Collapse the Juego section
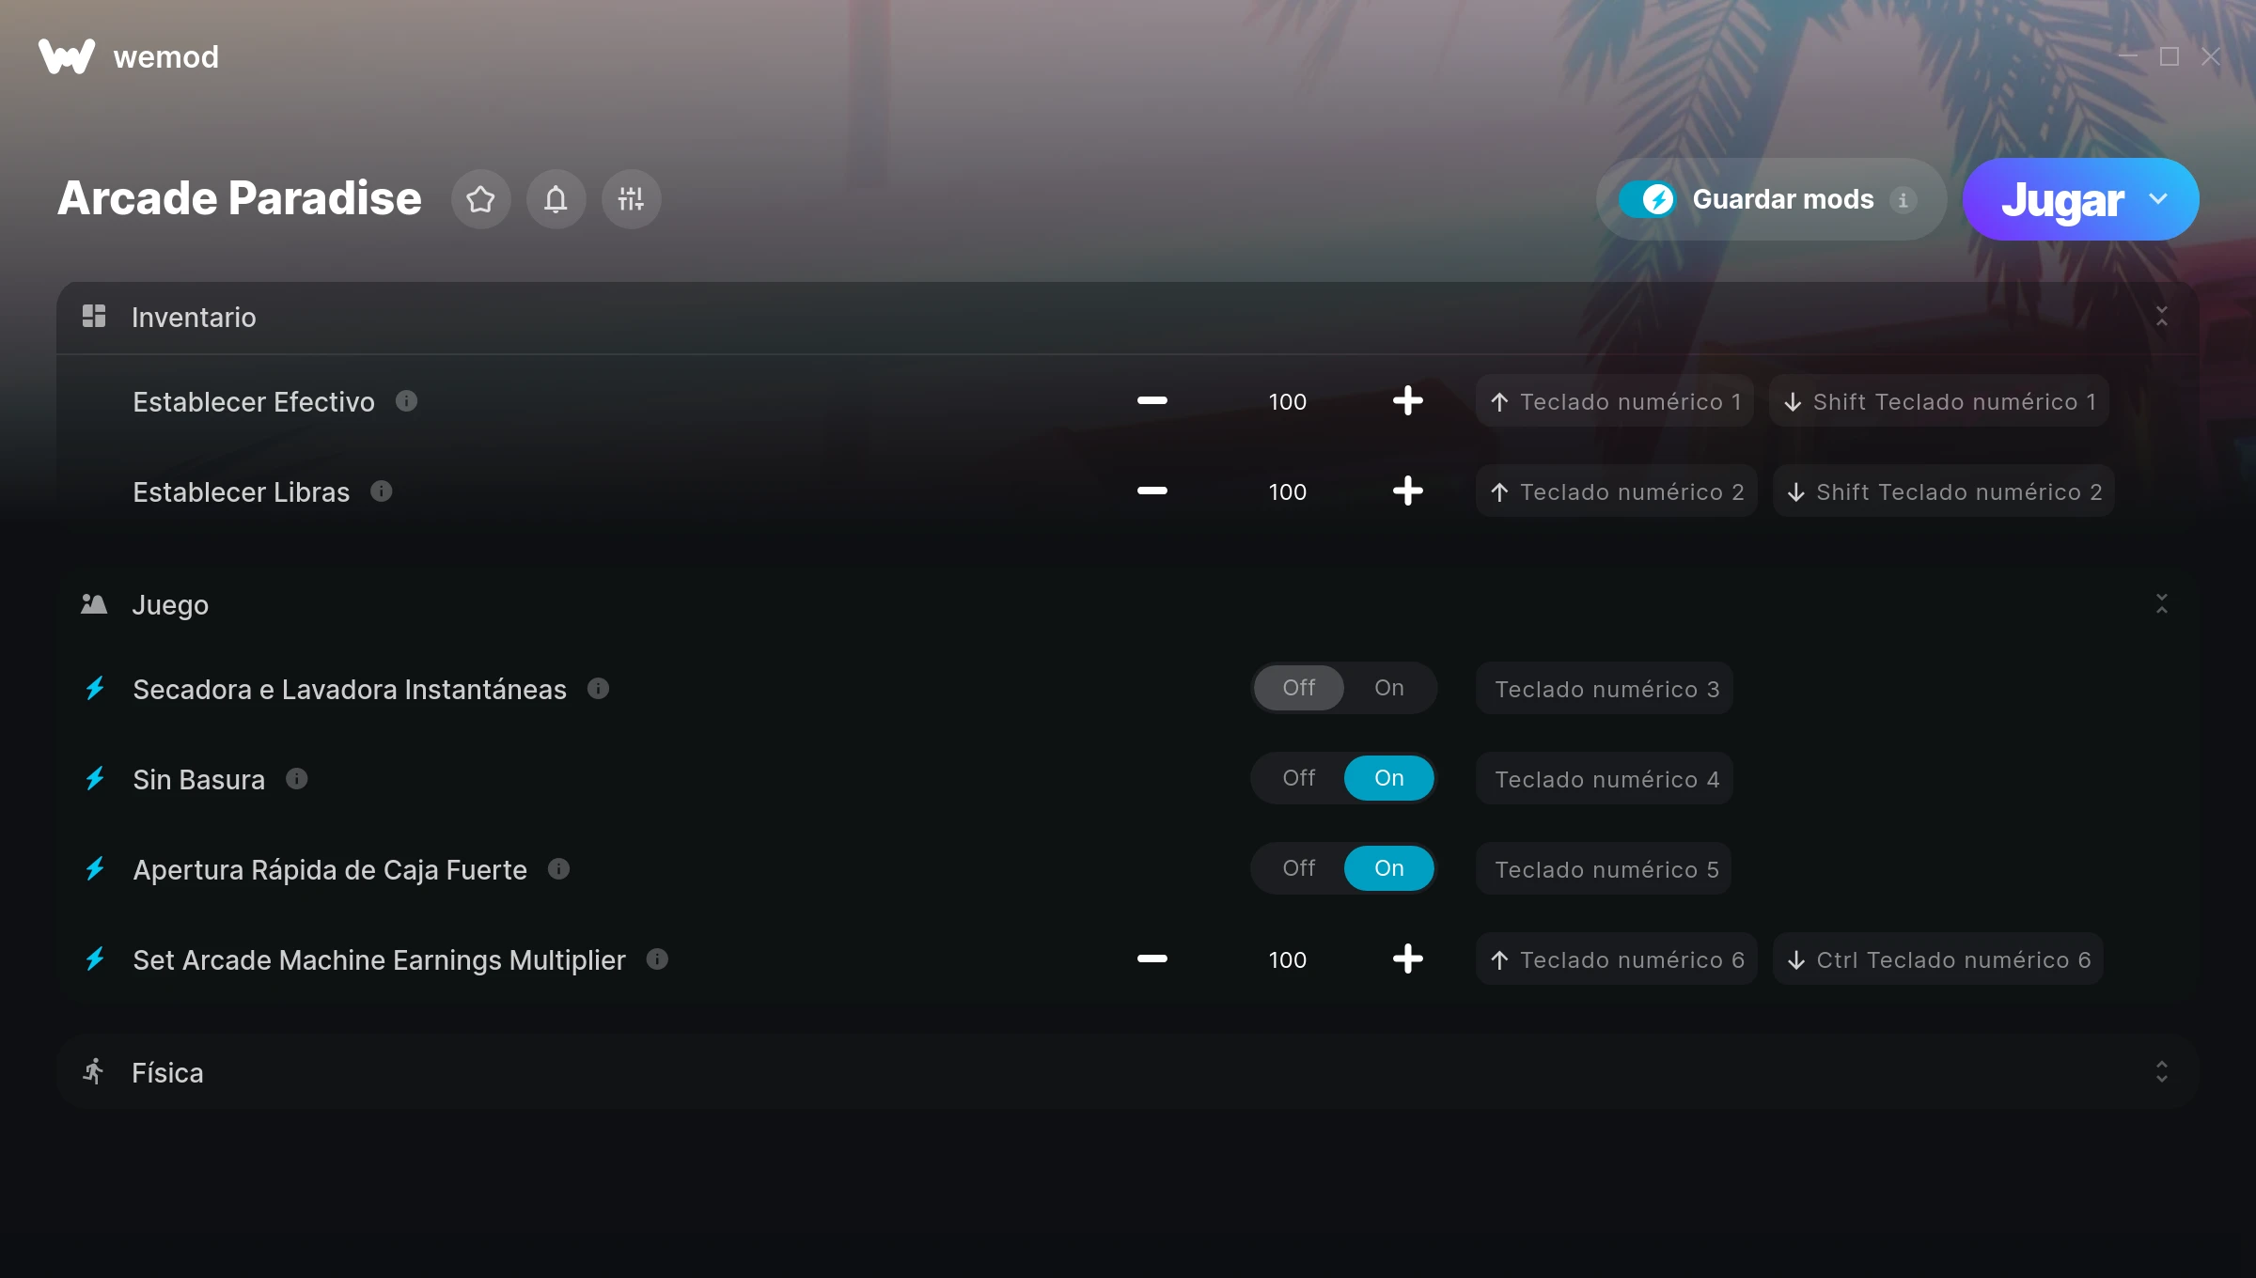 (2161, 604)
